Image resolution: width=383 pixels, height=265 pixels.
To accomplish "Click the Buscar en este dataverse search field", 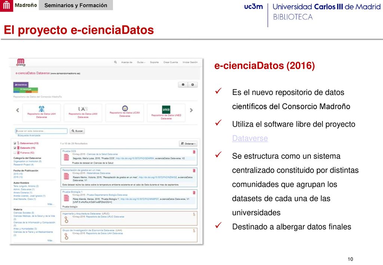I will coord(41,131).
